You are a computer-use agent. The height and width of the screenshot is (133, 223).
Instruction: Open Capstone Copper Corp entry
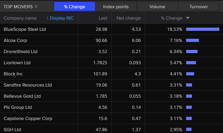(28, 118)
